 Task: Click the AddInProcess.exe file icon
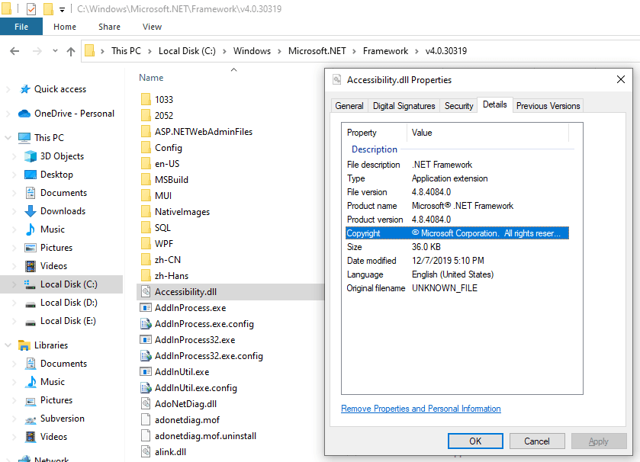click(146, 307)
